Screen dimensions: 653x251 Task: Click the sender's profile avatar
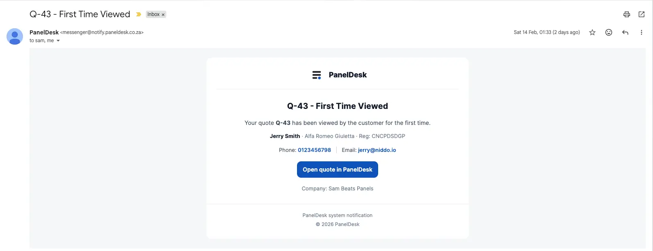tap(15, 36)
